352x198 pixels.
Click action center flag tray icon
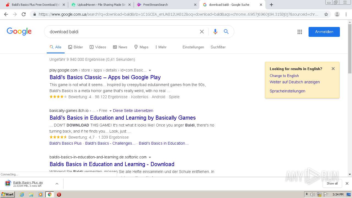point(326,194)
